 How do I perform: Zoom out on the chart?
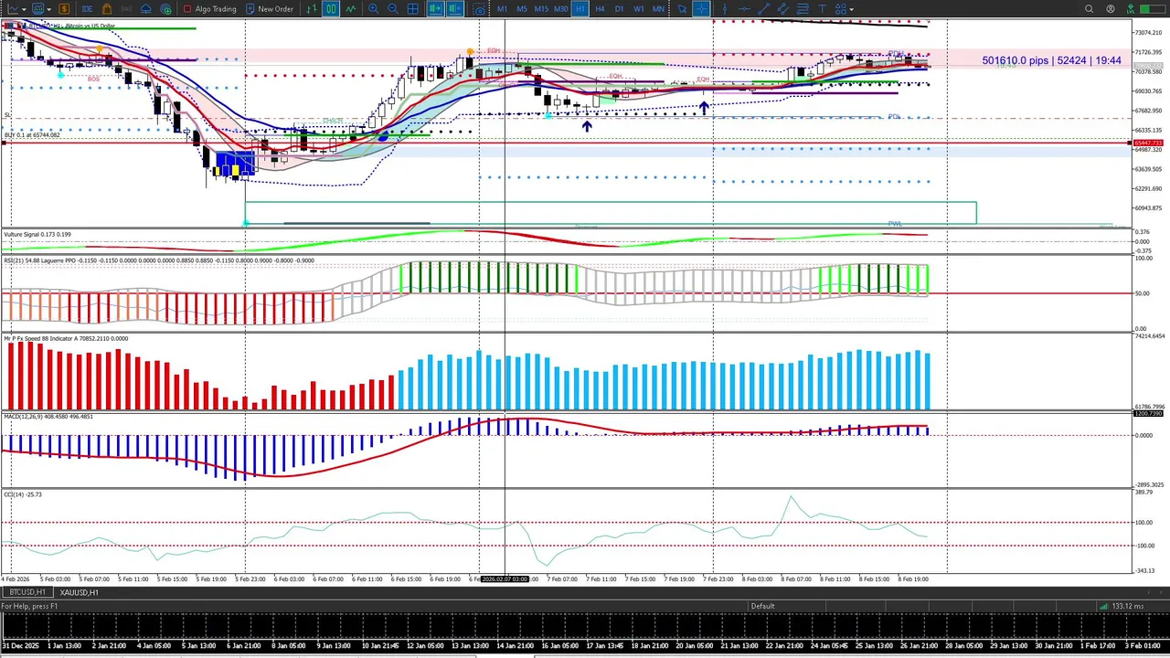click(393, 9)
